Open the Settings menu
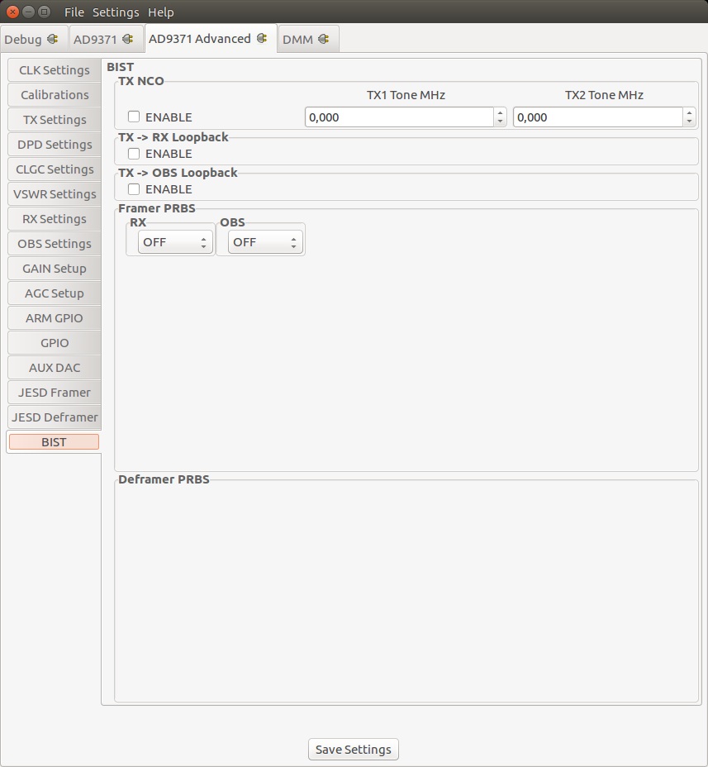This screenshot has height=767, width=708. tap(115, 12)
